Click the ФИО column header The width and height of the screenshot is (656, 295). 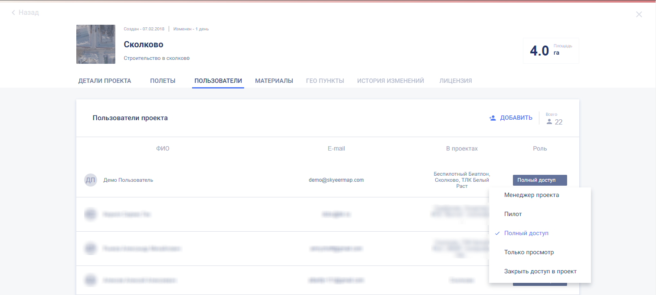coord(163,148)
